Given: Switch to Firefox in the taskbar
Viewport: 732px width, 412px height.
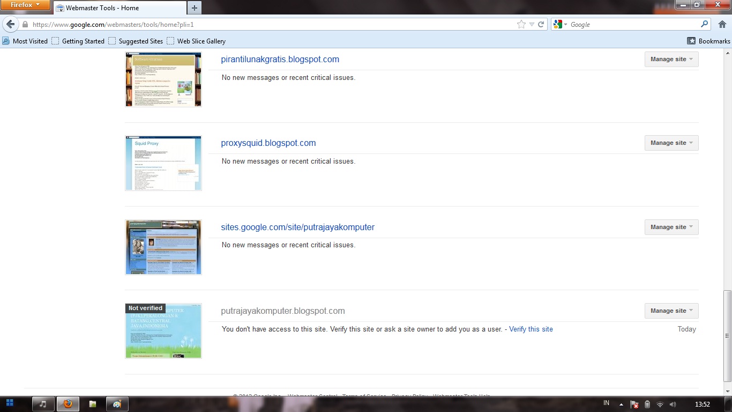Looking at the screenshot, I should 68,404.
